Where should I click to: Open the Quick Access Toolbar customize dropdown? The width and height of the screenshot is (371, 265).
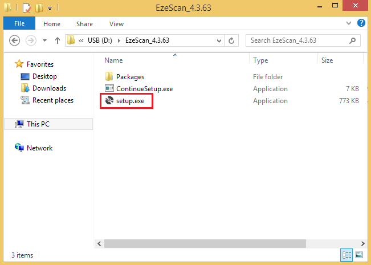click(x=50, y=9)
